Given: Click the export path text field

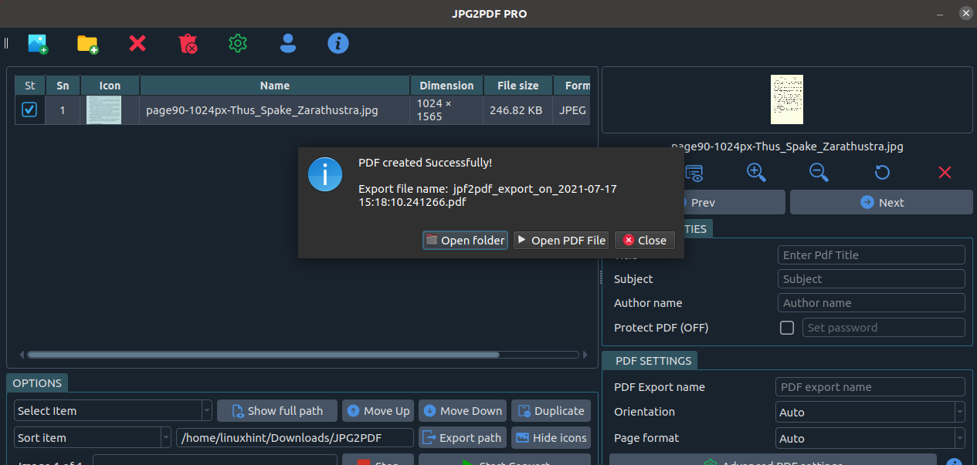Looking at the screenshot, I should 295,437.
